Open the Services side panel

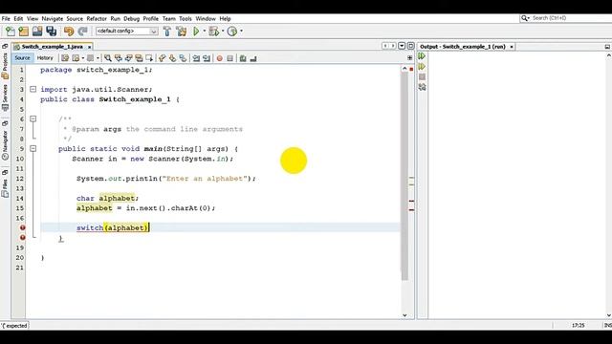[x=5, y=97]
